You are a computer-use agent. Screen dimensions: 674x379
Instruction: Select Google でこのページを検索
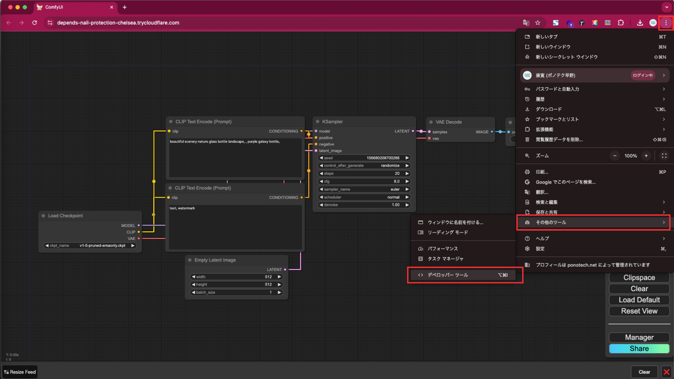[595, 182]
